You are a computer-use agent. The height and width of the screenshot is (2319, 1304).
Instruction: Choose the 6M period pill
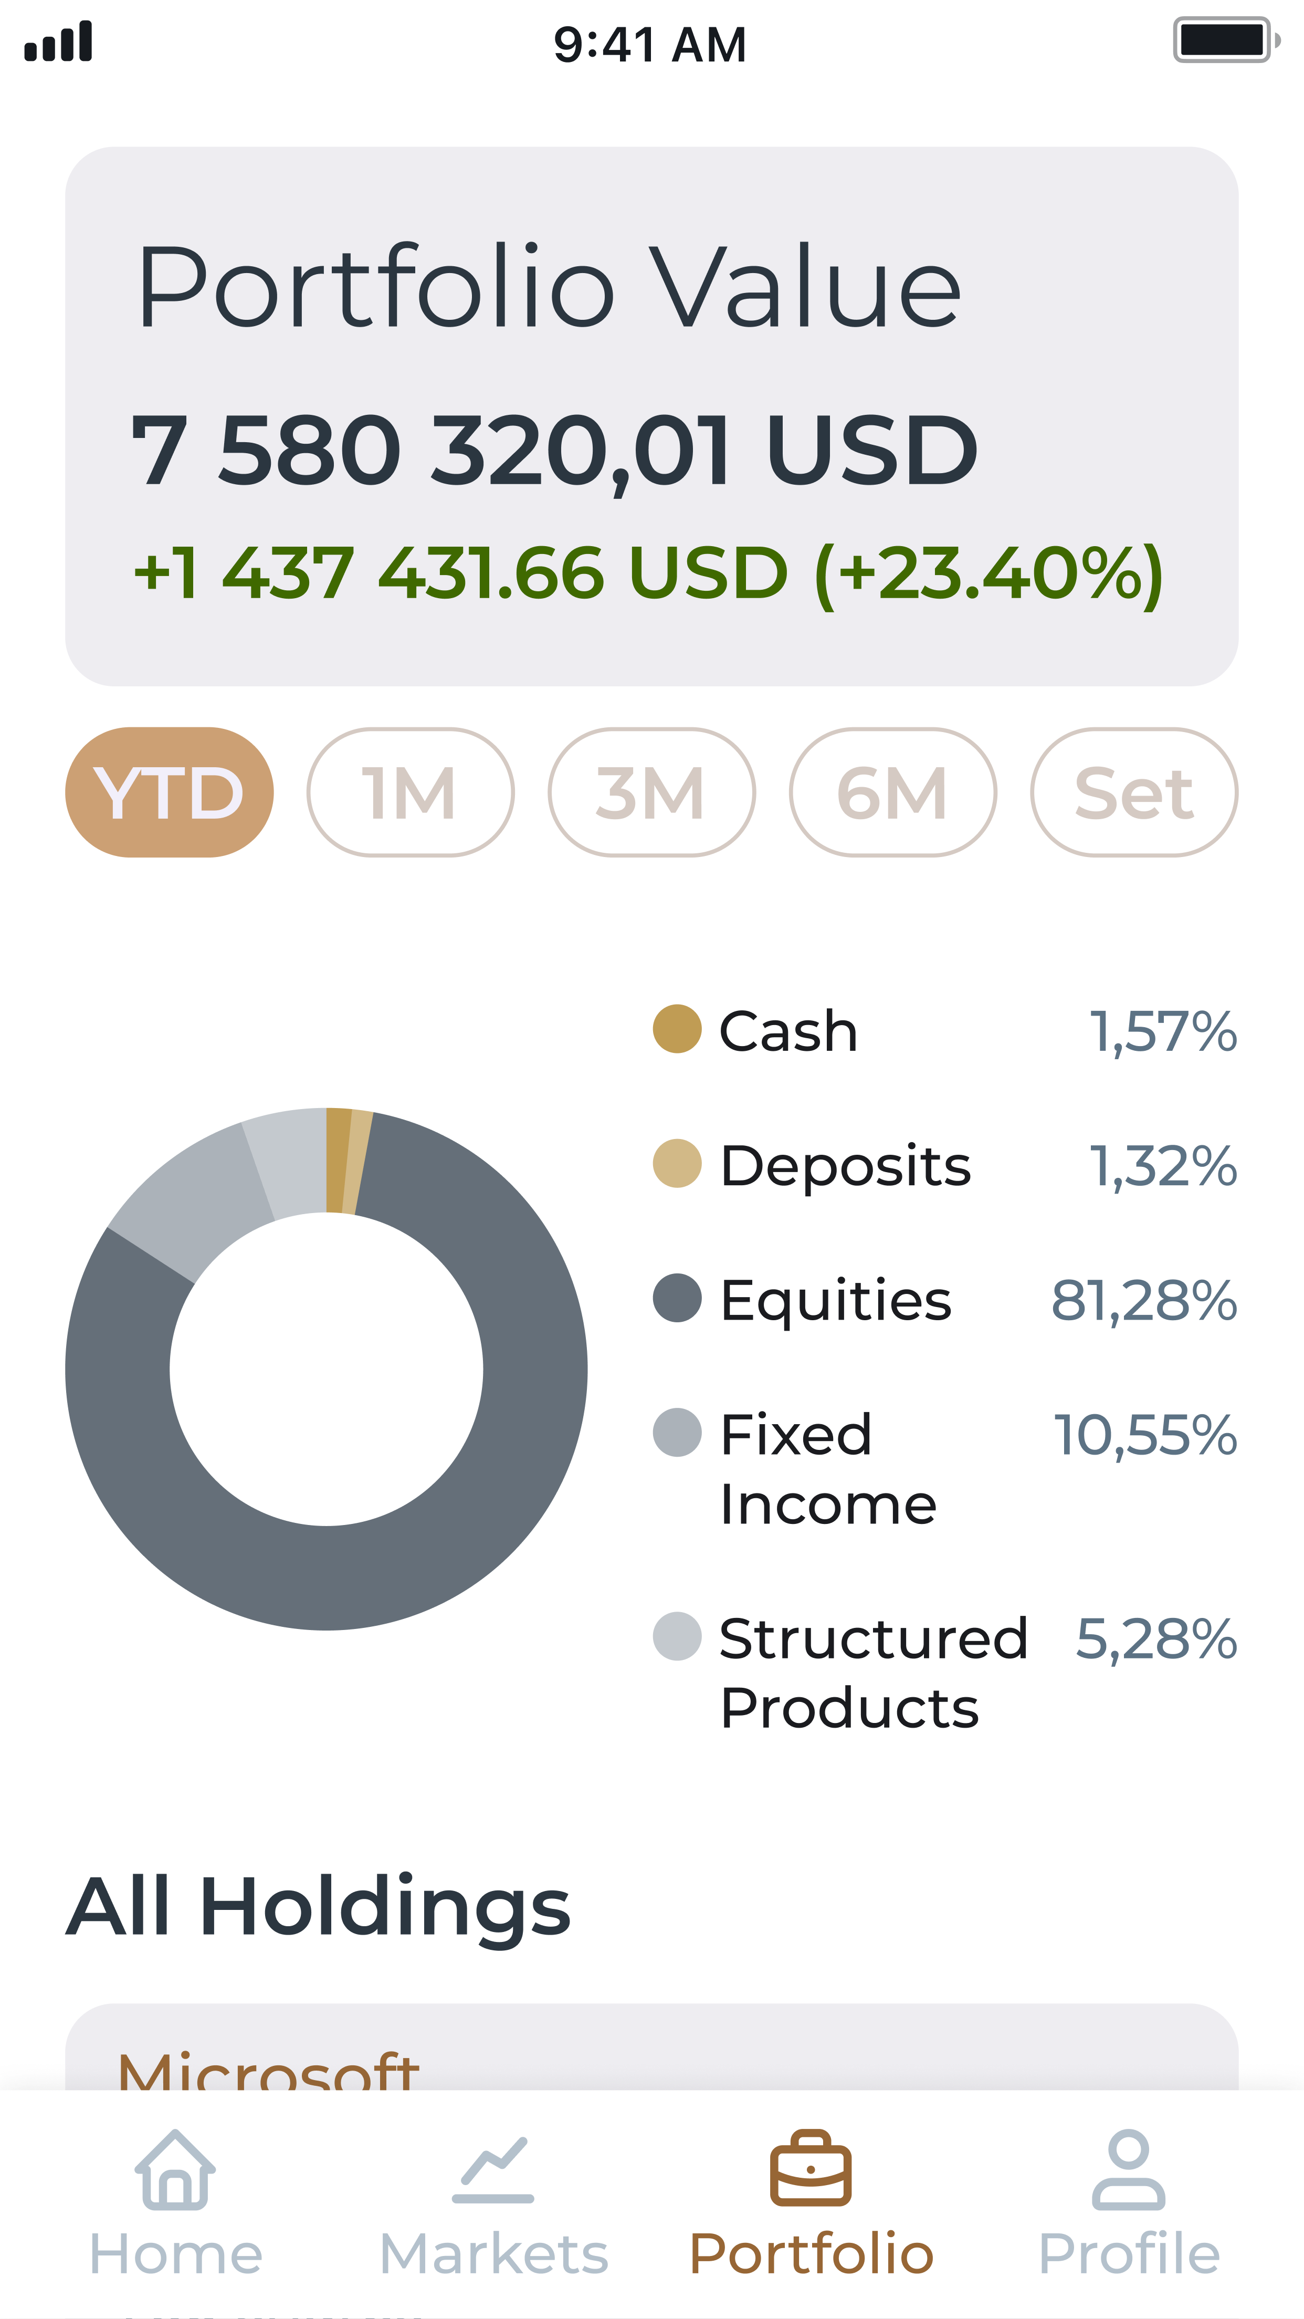[893, 792]
